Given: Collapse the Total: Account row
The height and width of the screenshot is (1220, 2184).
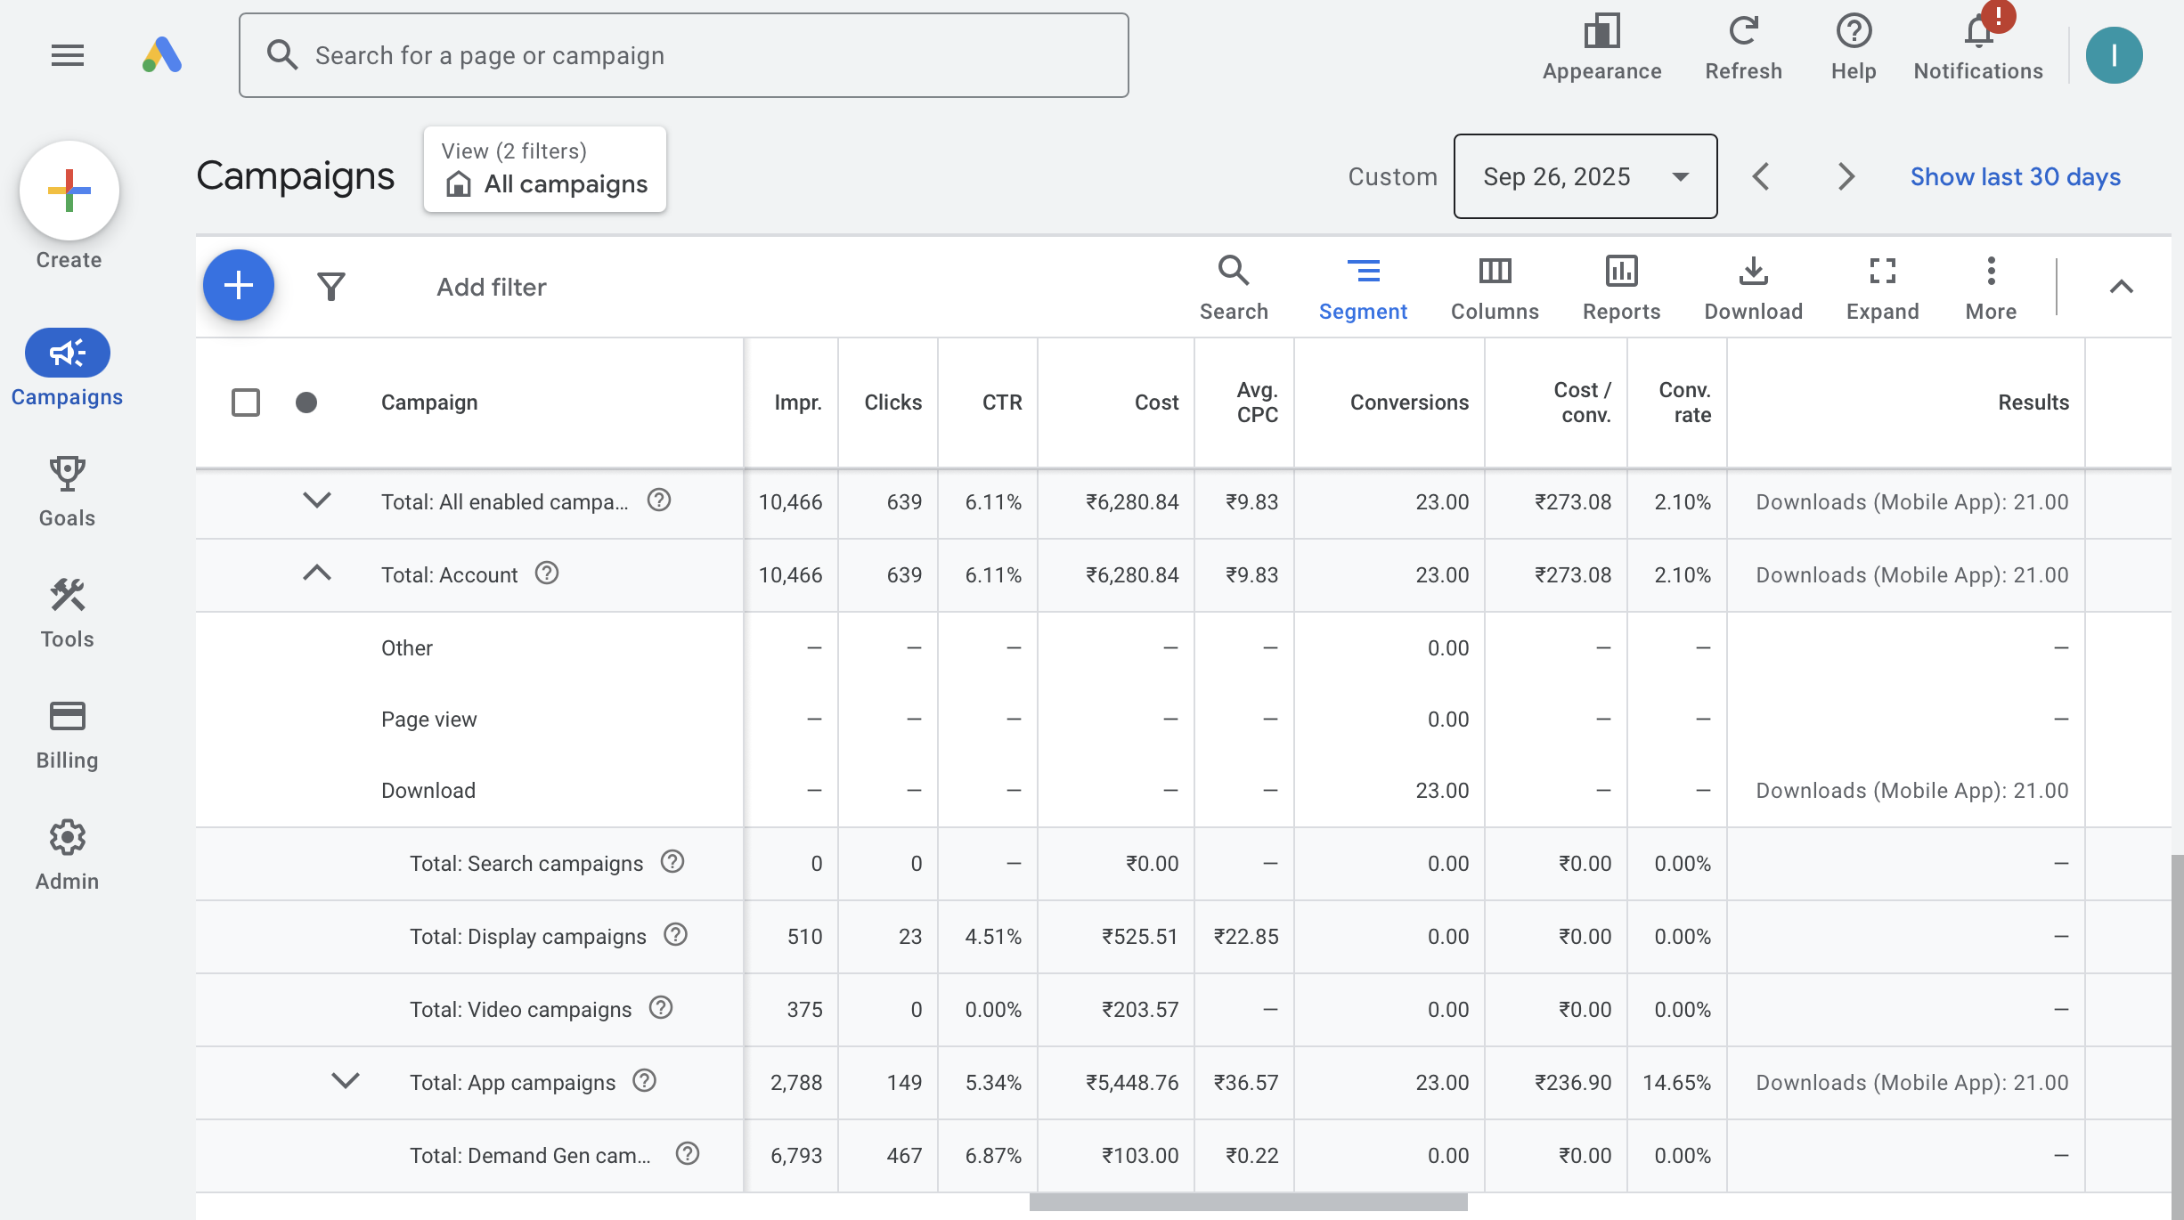Looking at the screenshot, I should [317, 574].
